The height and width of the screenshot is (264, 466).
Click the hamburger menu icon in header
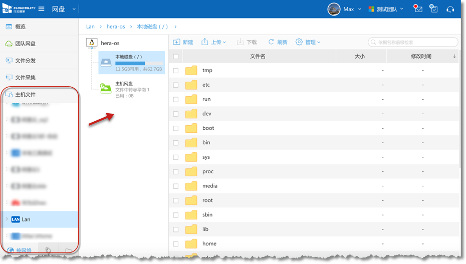(x=42, y=9)
